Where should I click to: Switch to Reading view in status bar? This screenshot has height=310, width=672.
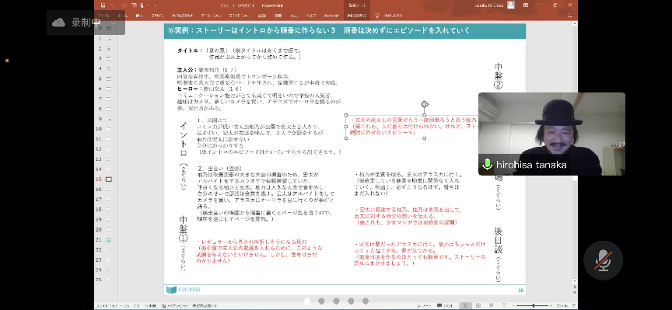click(491, 305)
